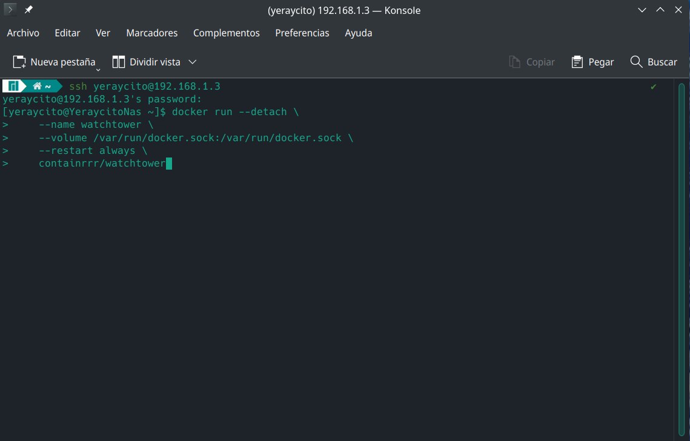The width and height of the screenshot is (690, 441).
Task: Open the Preferencias menu
Action: pos(302,33)
